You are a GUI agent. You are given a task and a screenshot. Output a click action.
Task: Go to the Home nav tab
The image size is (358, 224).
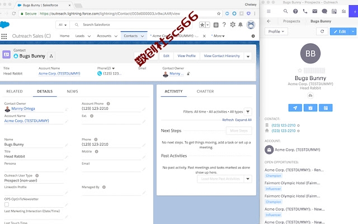coord(64,36)
